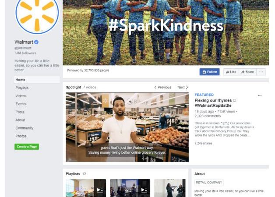Play the featured spotlight video

[127, 127]
